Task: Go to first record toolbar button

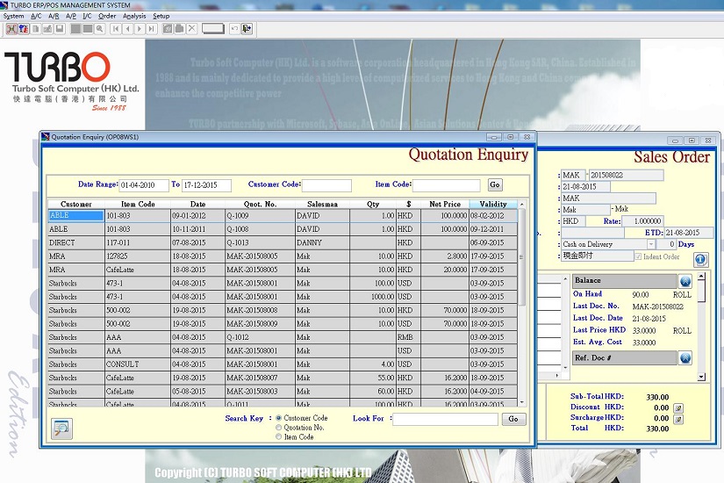Action: [x=116, y=29]
